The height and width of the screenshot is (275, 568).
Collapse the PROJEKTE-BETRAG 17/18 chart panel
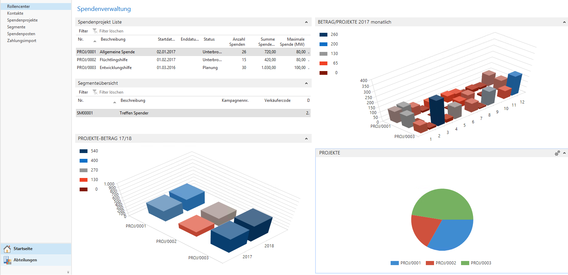coord(306,139)
